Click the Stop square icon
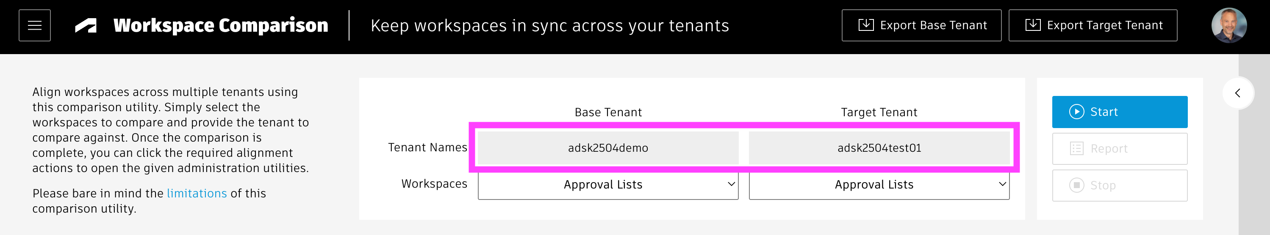The height and width of the screenshot is (235, 1270). (x=1076, y=186)
